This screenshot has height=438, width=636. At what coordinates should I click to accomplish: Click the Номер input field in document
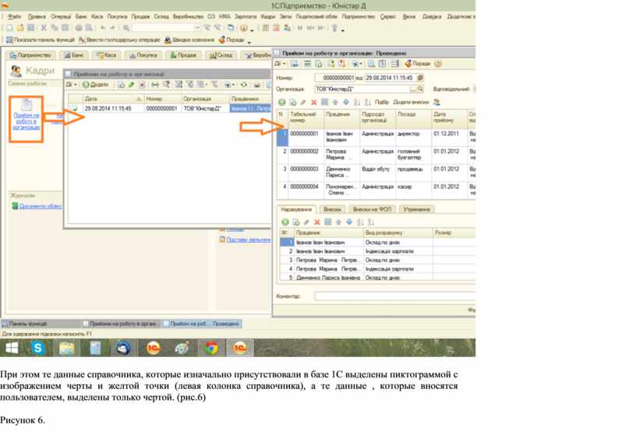[335, 78]
